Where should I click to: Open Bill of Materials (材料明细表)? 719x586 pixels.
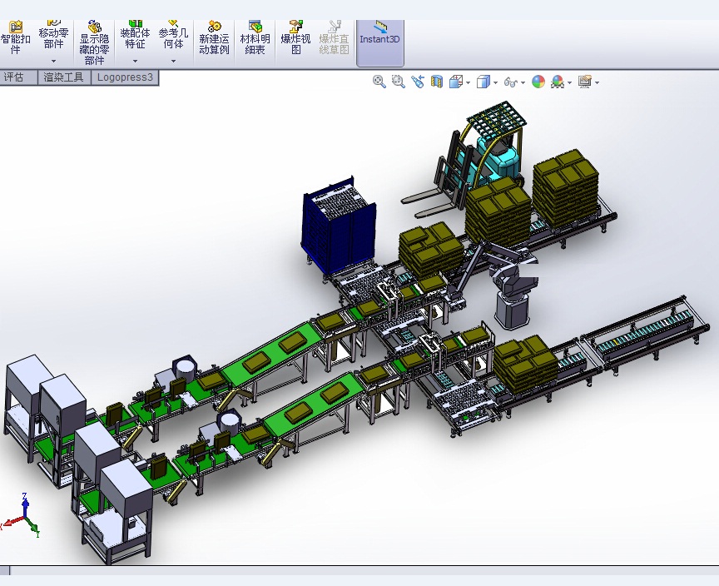(x=255, y=39)
